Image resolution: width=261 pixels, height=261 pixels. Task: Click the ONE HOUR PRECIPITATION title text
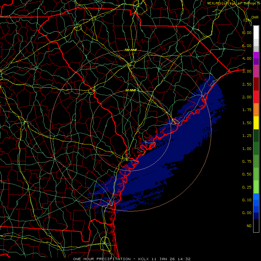(x=102, y=259)
